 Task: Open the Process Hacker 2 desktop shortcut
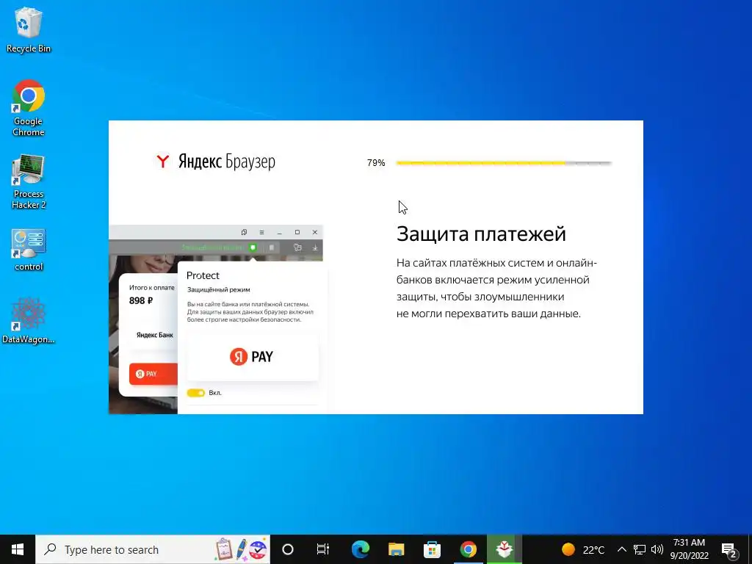click(x=29, y=182)
